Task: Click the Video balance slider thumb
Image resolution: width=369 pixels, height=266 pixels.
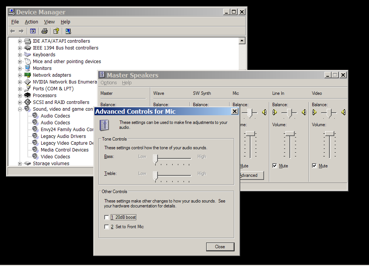Action: (x=329, y=113)
